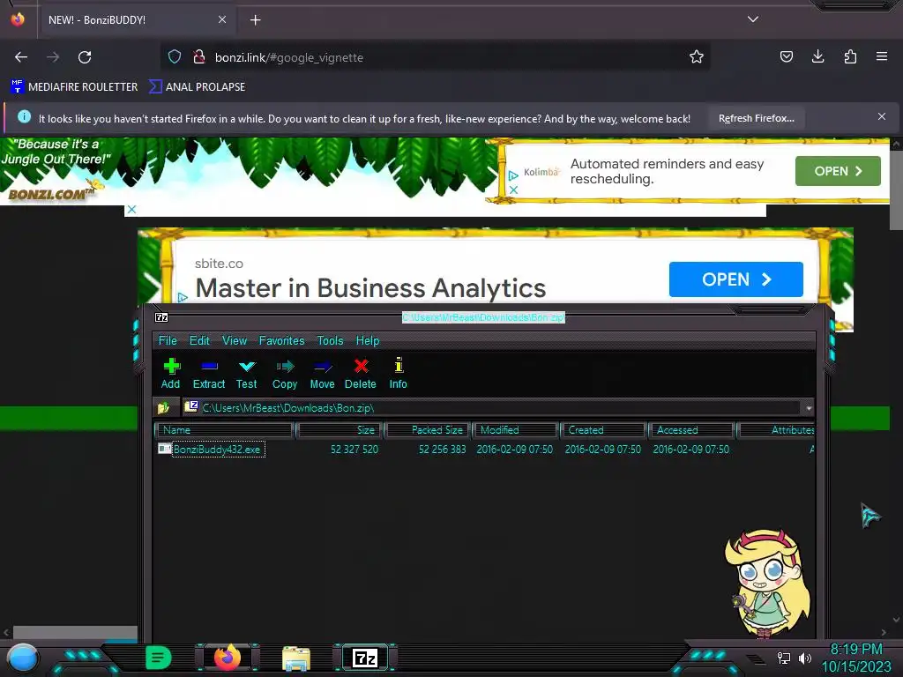This screenshot has height=677, width=903.
Task: Open the Firefox hamburger application menu
Action: [882, 57]
